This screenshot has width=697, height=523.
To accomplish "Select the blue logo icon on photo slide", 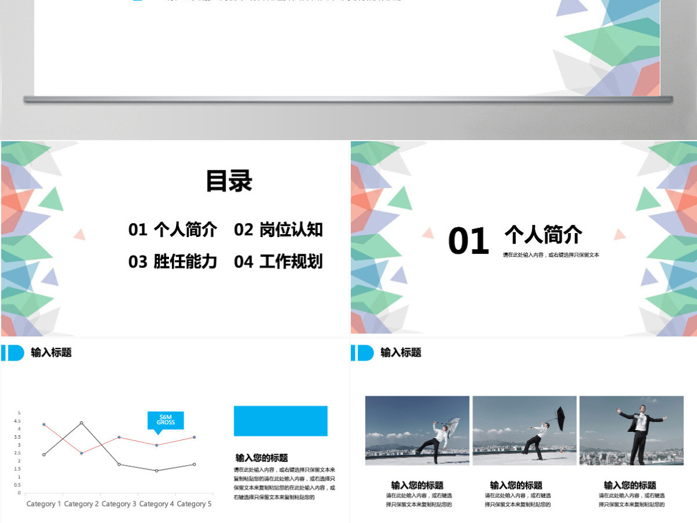I will coord(362,353).
